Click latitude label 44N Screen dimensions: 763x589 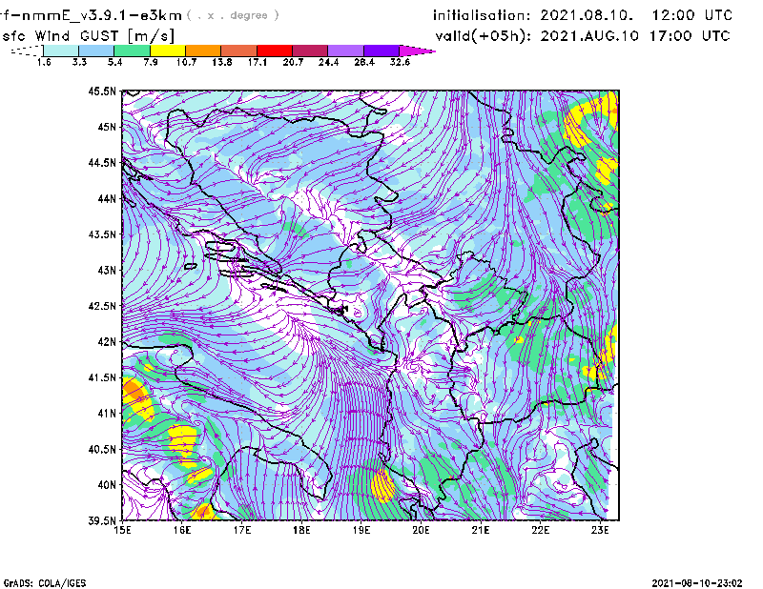pyautogui.click(x=107, y=198)
